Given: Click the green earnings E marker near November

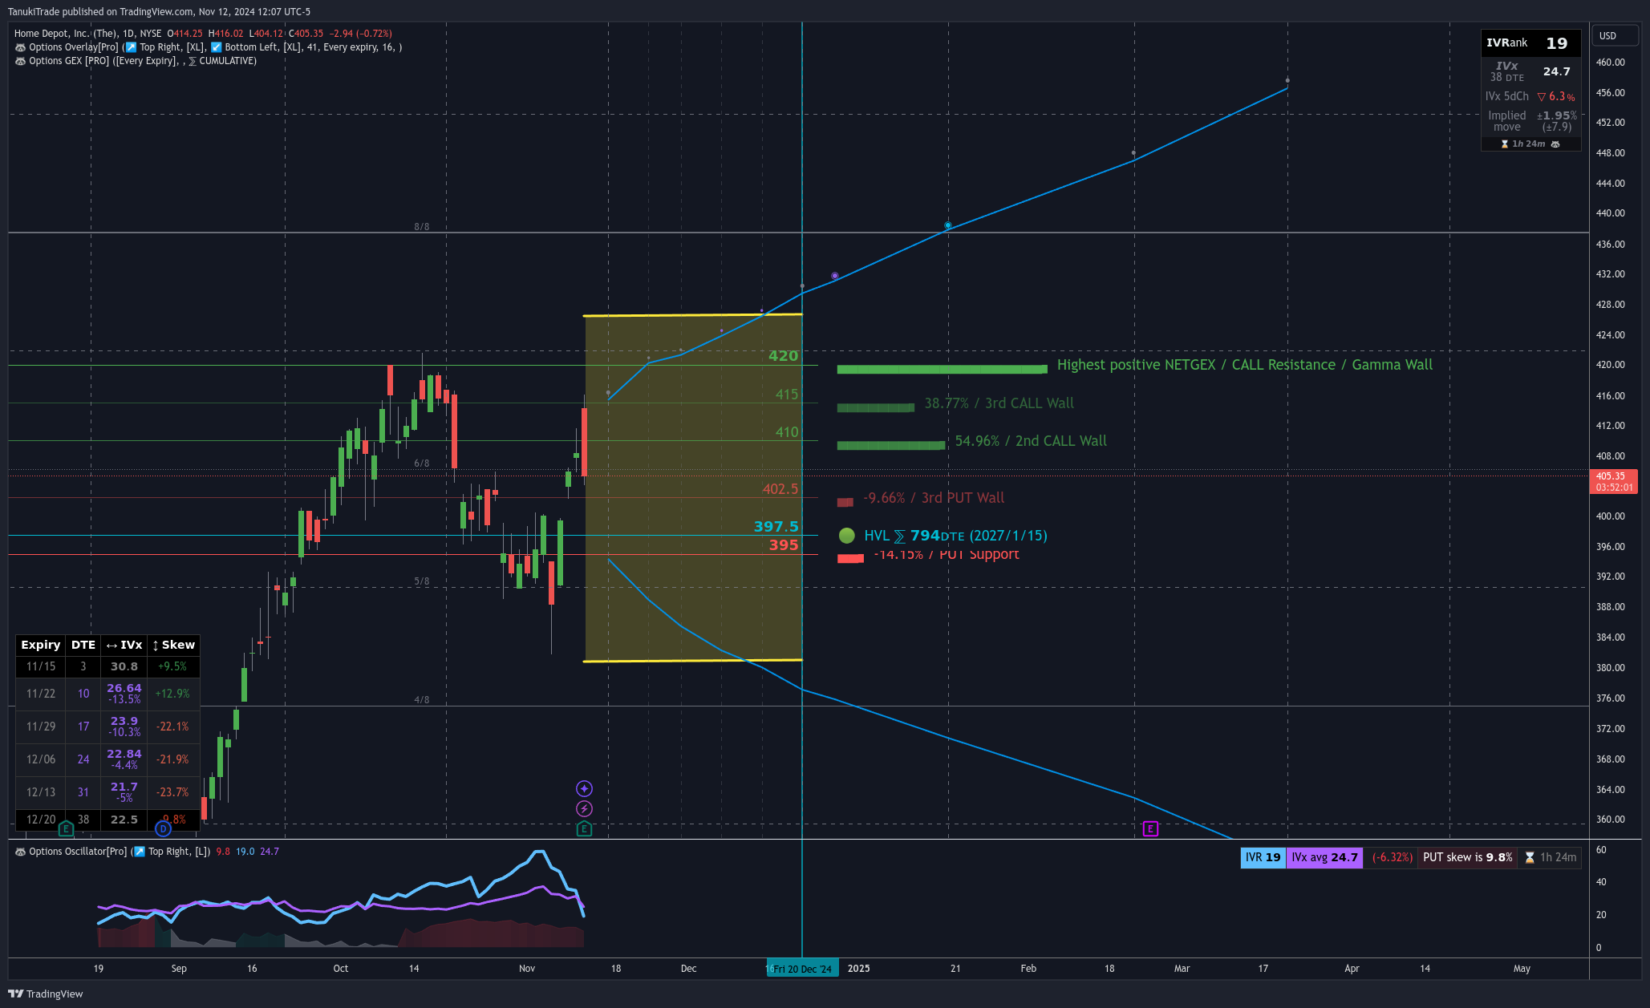Looking at the screenshot, I should pos(584,828).
